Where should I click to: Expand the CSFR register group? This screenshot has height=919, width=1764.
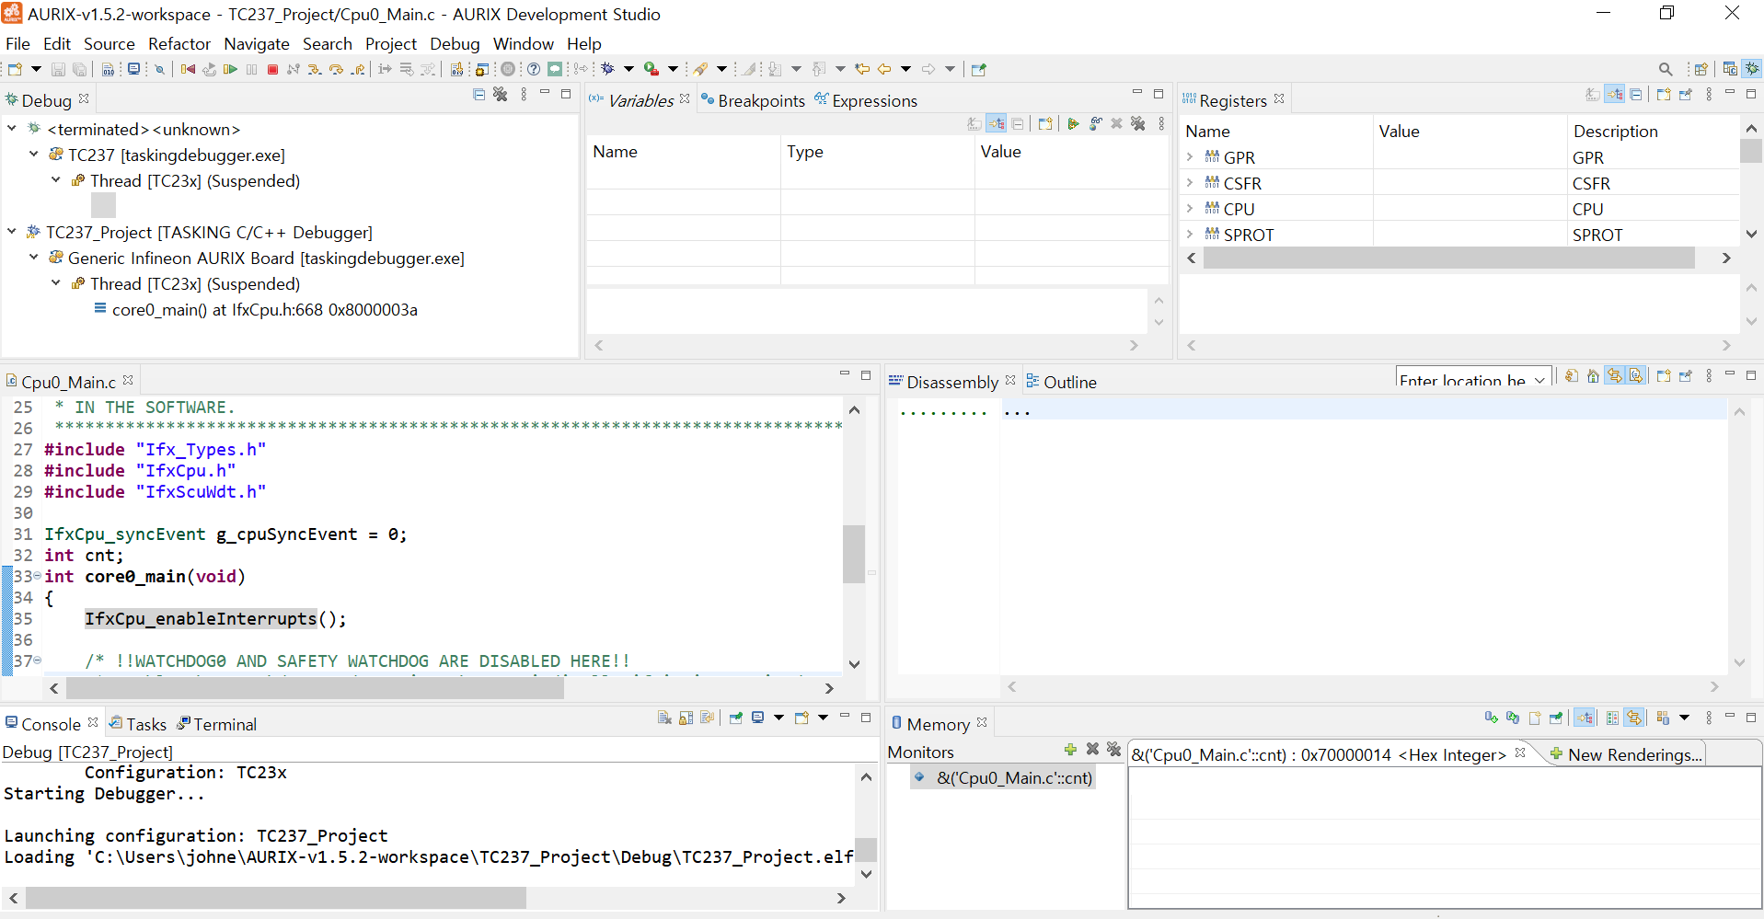point(1190,183)
